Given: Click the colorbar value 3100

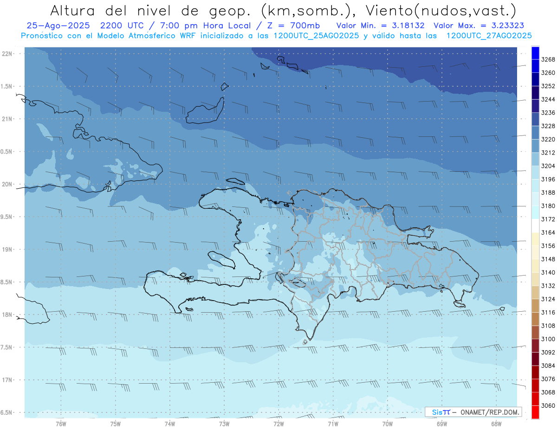Looking at the screenshot, I should pos(548,339).
